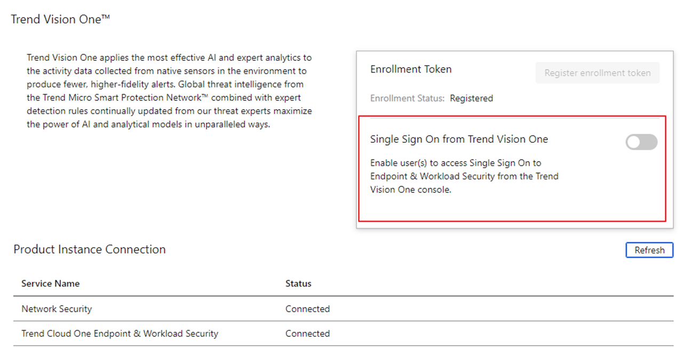Screen dimensions: 685x348
Task: Select Trend Cloud One Endpoint & Workload Security row
Action: [120, 334]
